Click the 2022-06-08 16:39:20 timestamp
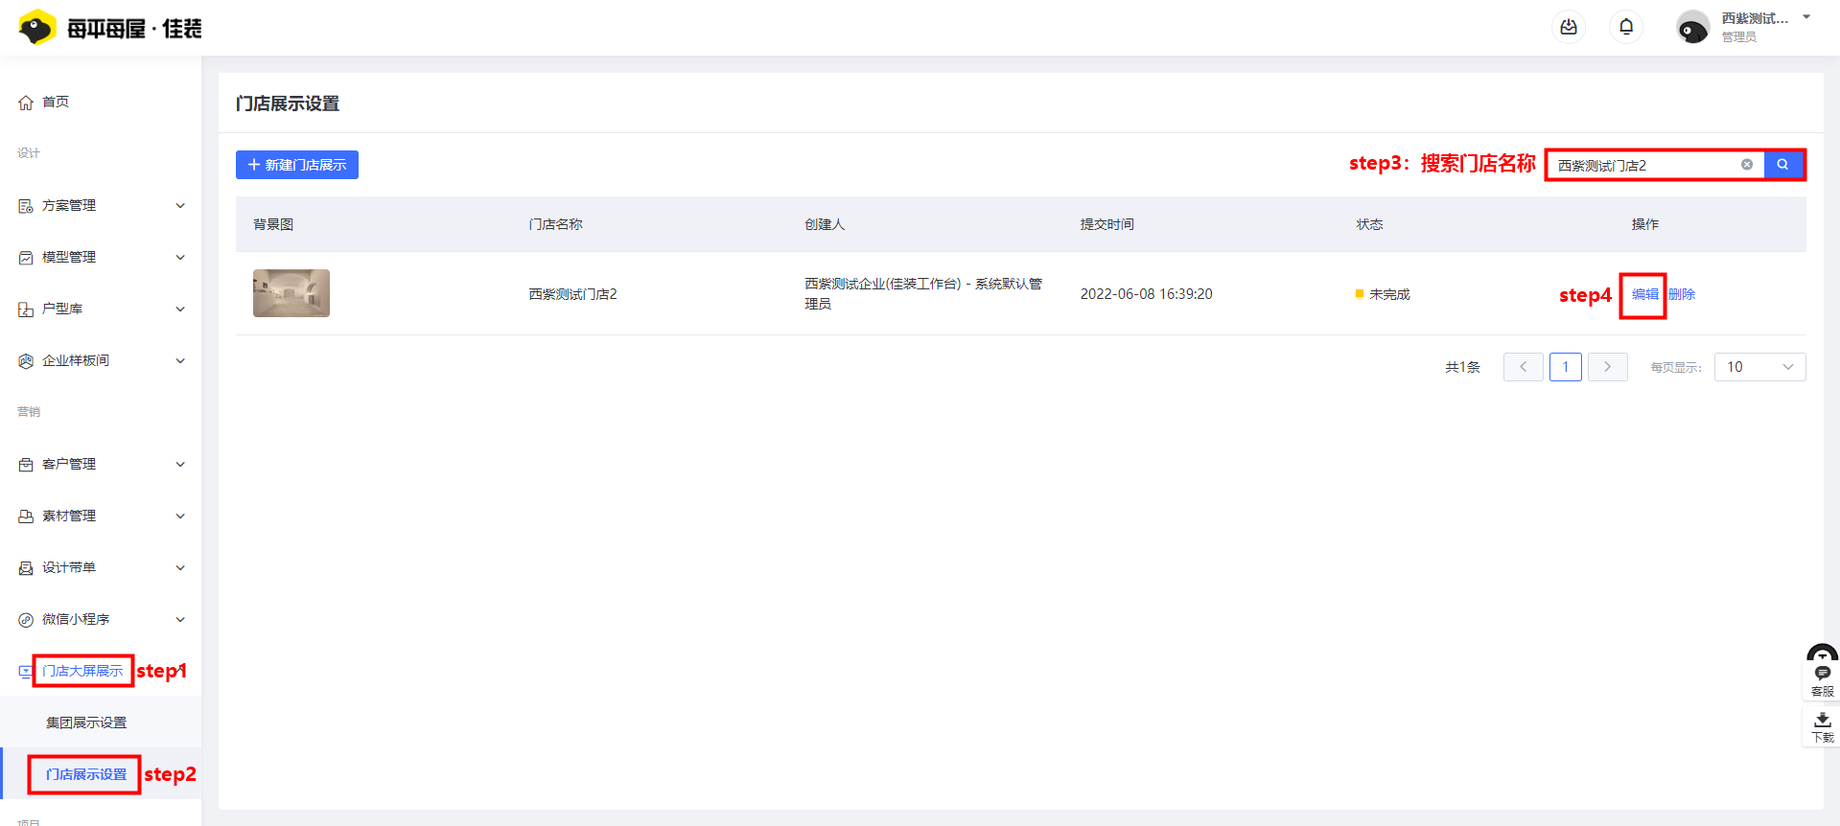Viewport: 1840px width, 826px height. tap(1147, 294)
